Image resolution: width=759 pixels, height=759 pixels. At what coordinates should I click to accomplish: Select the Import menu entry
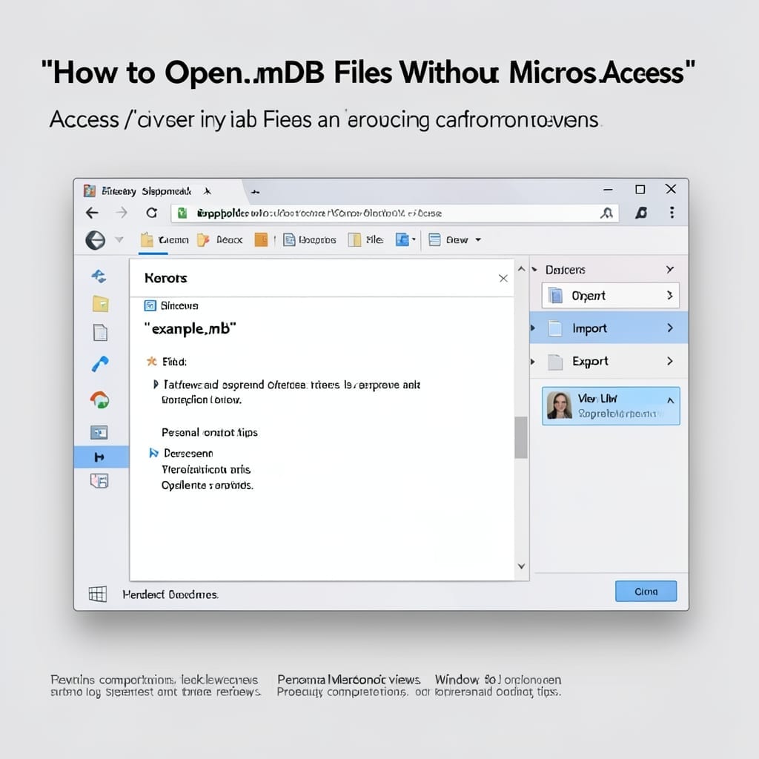point(609,328)
